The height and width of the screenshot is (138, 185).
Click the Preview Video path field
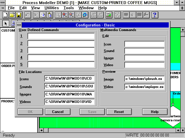(x=145, y=87)
